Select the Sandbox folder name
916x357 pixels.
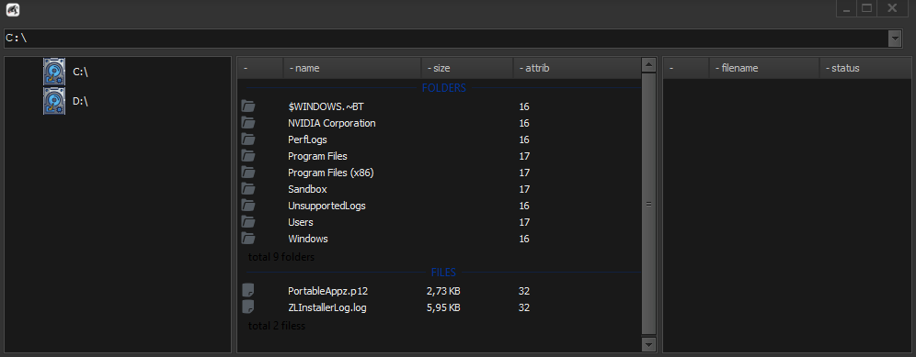point(307,189)
